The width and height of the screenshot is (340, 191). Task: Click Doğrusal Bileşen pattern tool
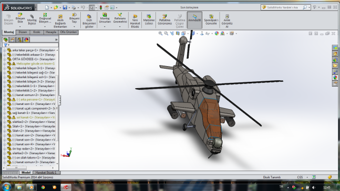pyautogui.click(x=45, y=18)
